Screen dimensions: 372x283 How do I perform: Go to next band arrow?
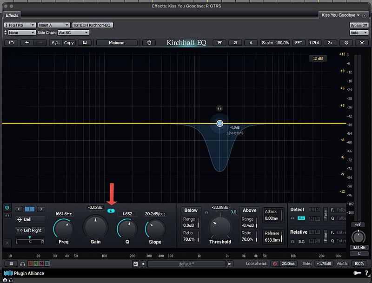pos(41,209)
